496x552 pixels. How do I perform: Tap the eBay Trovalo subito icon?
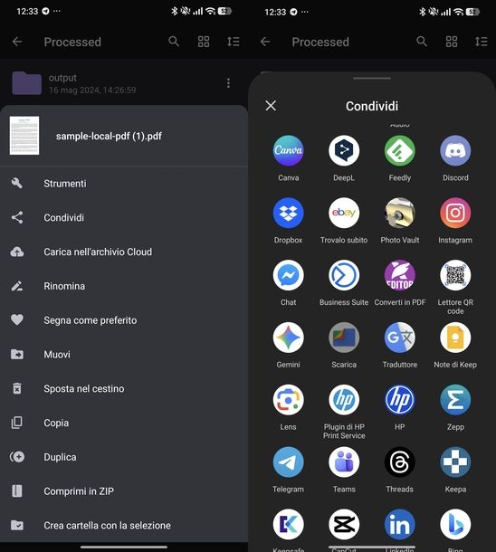[x=344, y=213]
